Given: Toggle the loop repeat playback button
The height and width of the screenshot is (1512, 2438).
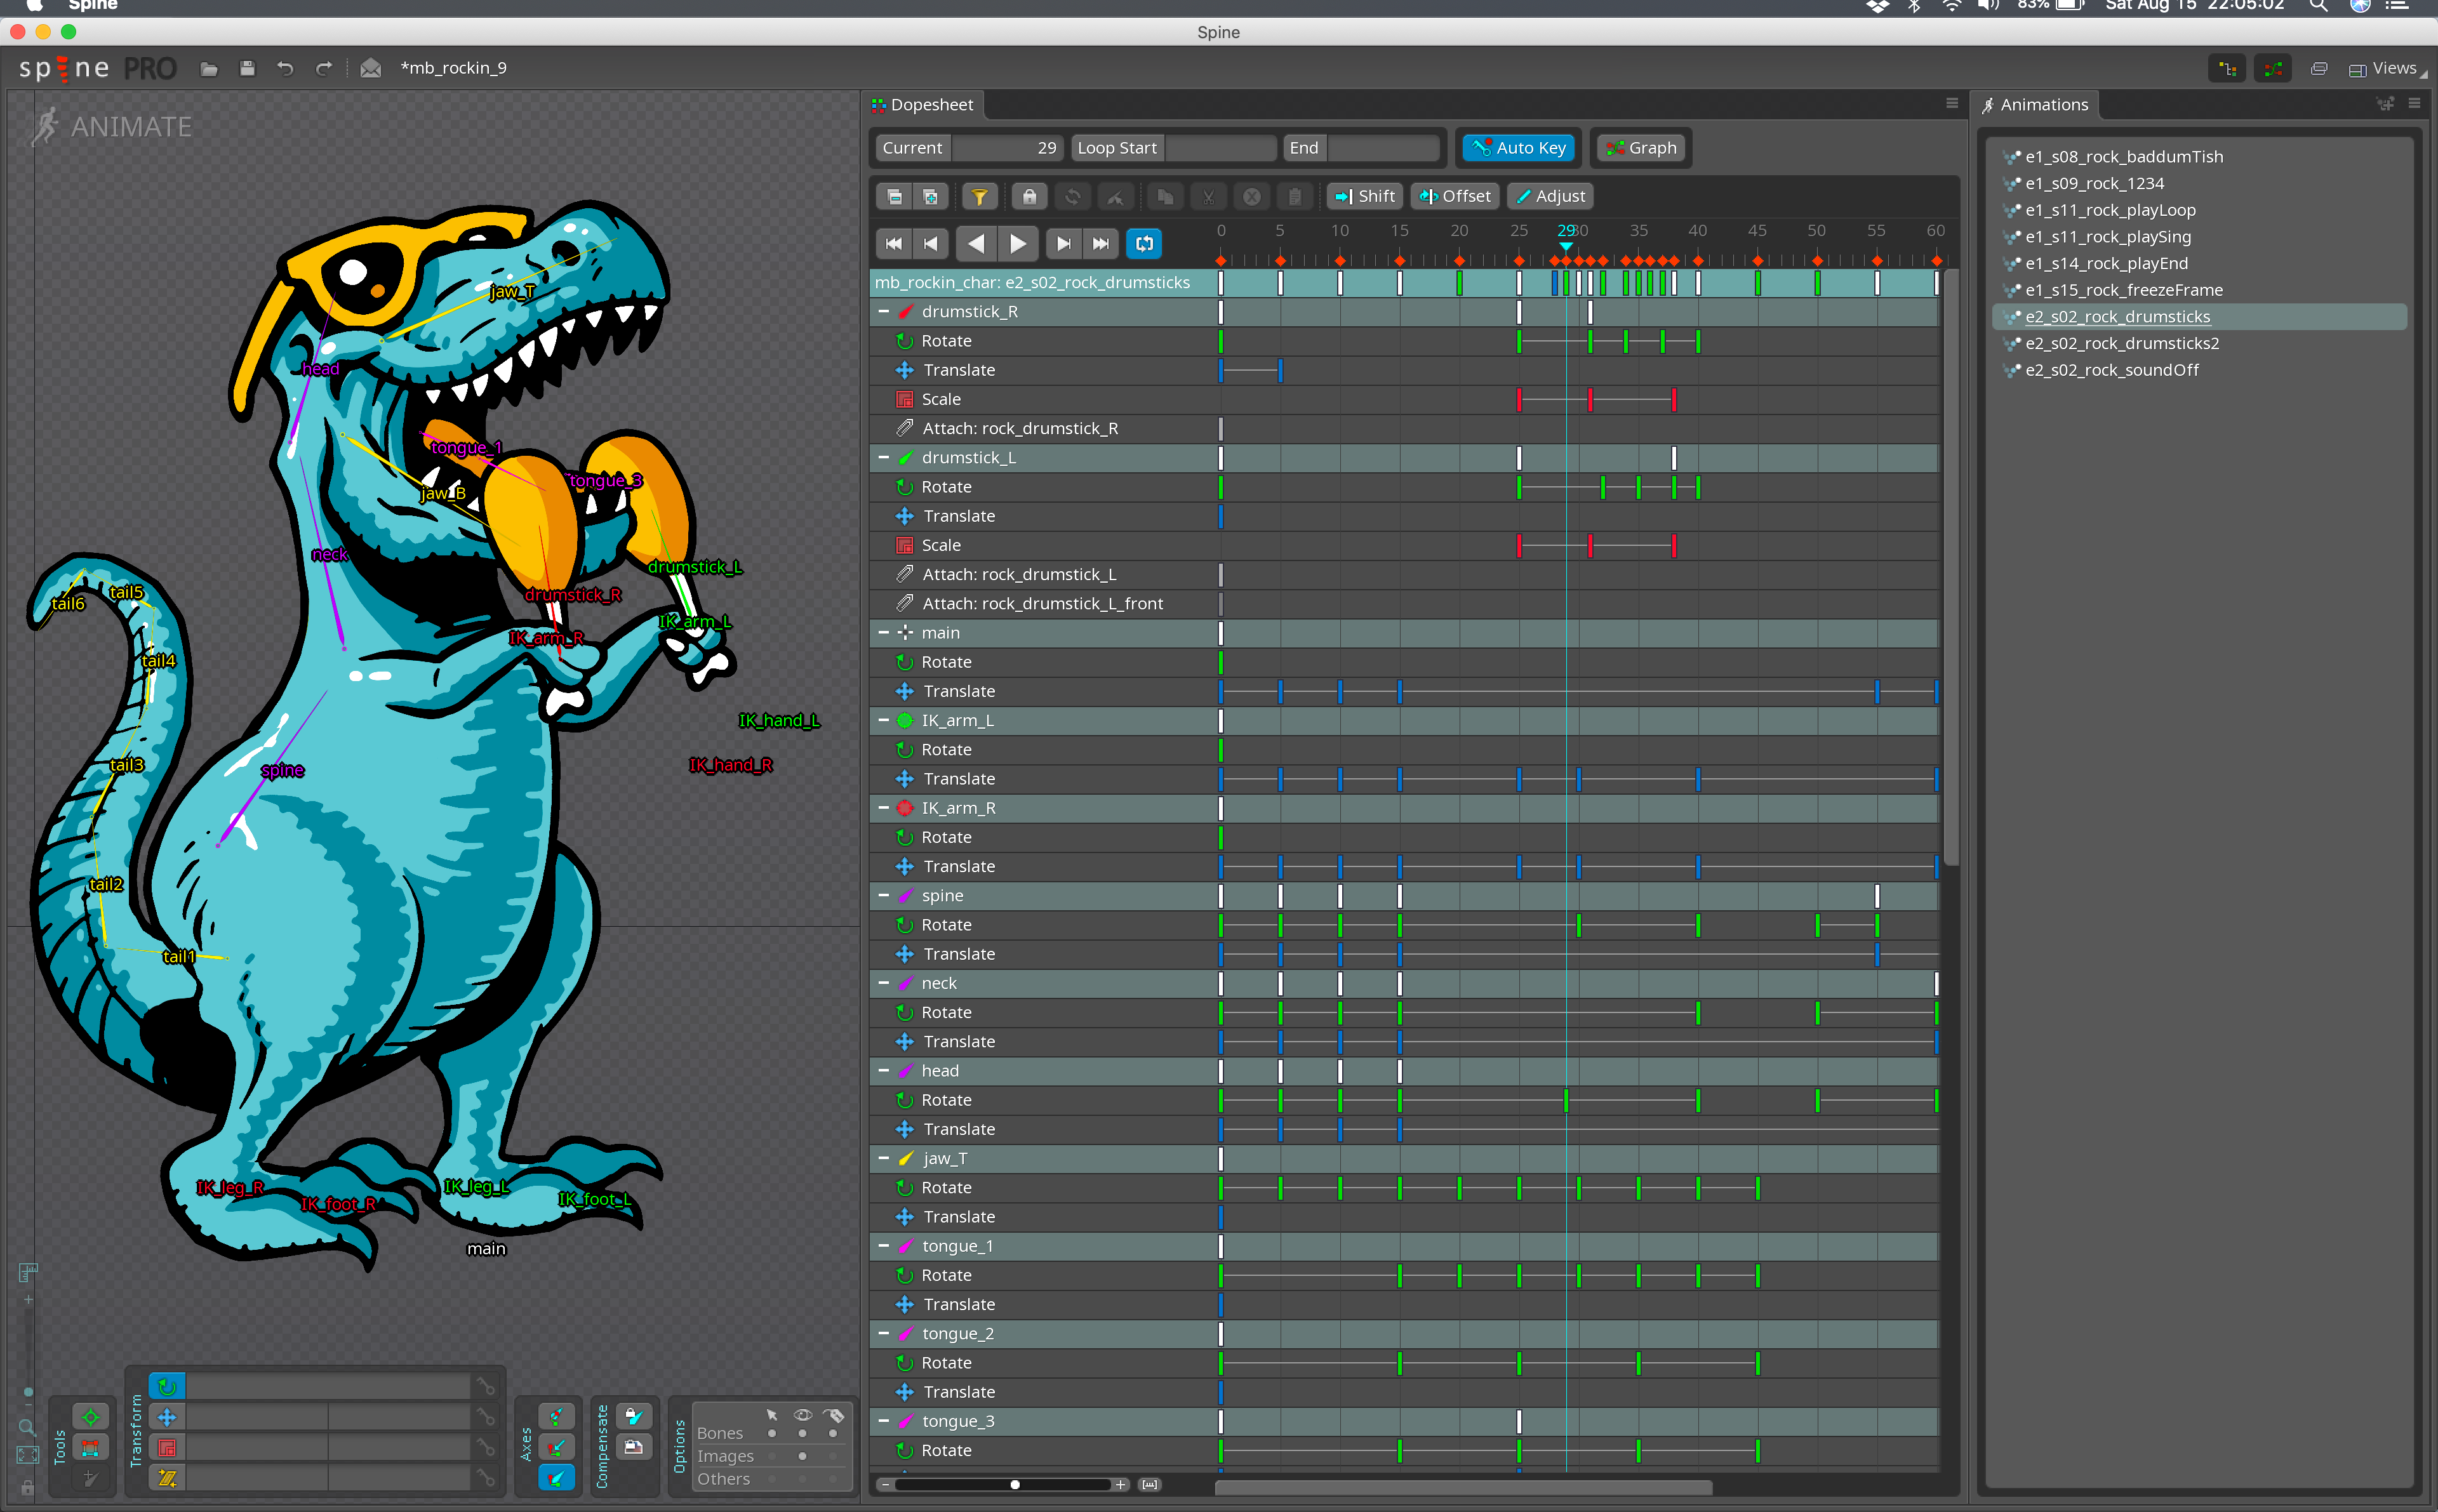Looking at the screenshot, I should coord(1144,243).
